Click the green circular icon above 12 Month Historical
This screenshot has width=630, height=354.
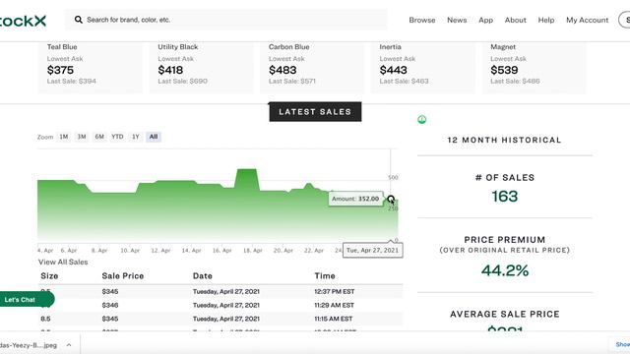click(x=422, y=119)
